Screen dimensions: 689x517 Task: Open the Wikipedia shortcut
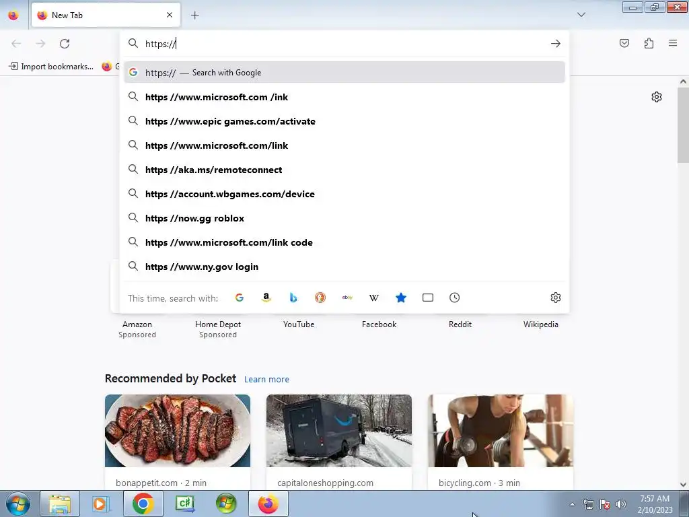[540, 324]
